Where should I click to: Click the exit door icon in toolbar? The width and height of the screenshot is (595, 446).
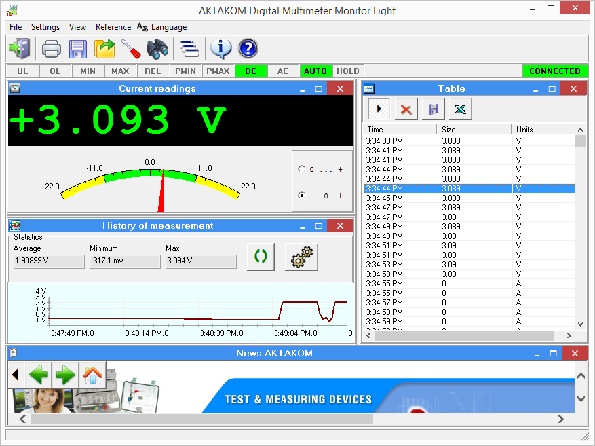pyautogui.click(x=20, y=49)
